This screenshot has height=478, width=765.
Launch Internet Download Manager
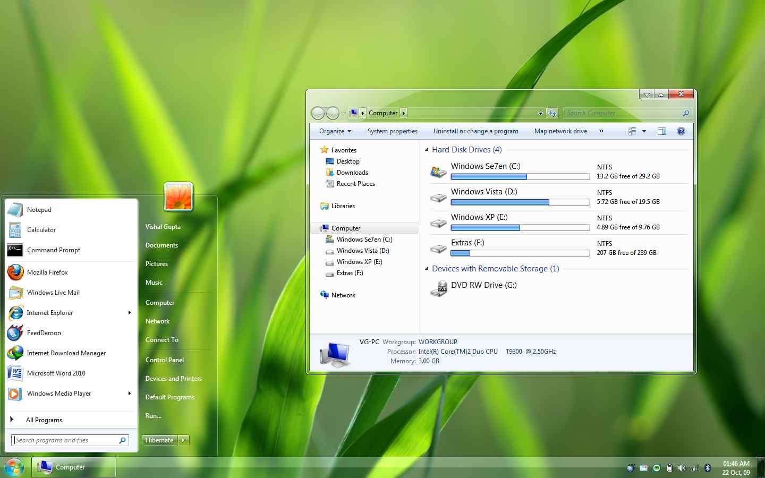pyautogui.click(x=71, y=353)
